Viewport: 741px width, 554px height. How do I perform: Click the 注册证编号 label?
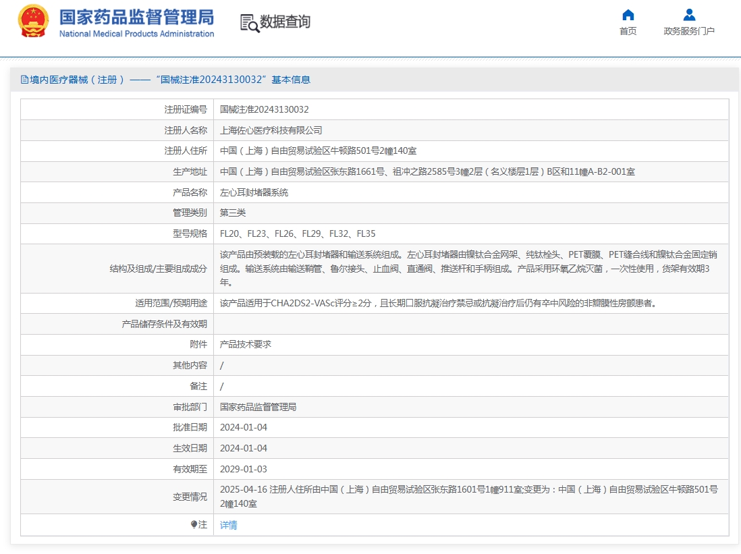pyautogui.click(x=185, y=110)
